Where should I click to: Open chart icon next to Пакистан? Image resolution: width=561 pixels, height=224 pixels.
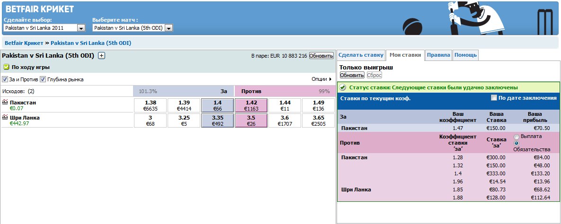[5, 102]
